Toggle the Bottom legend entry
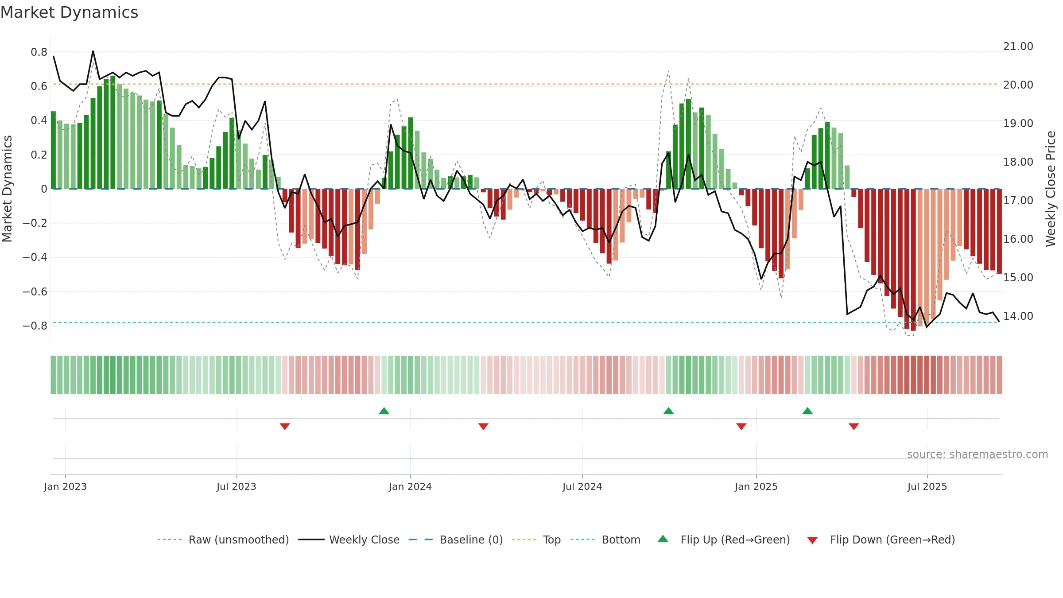 (605, 540)
